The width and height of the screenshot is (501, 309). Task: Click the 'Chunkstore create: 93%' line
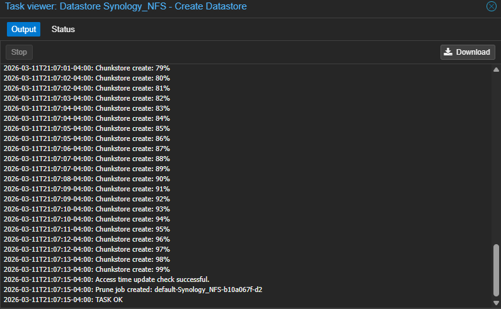[86, 209]
